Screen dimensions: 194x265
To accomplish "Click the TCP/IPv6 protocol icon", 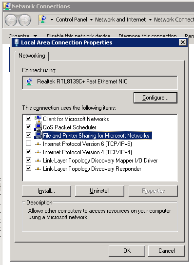I will point(38,144).
